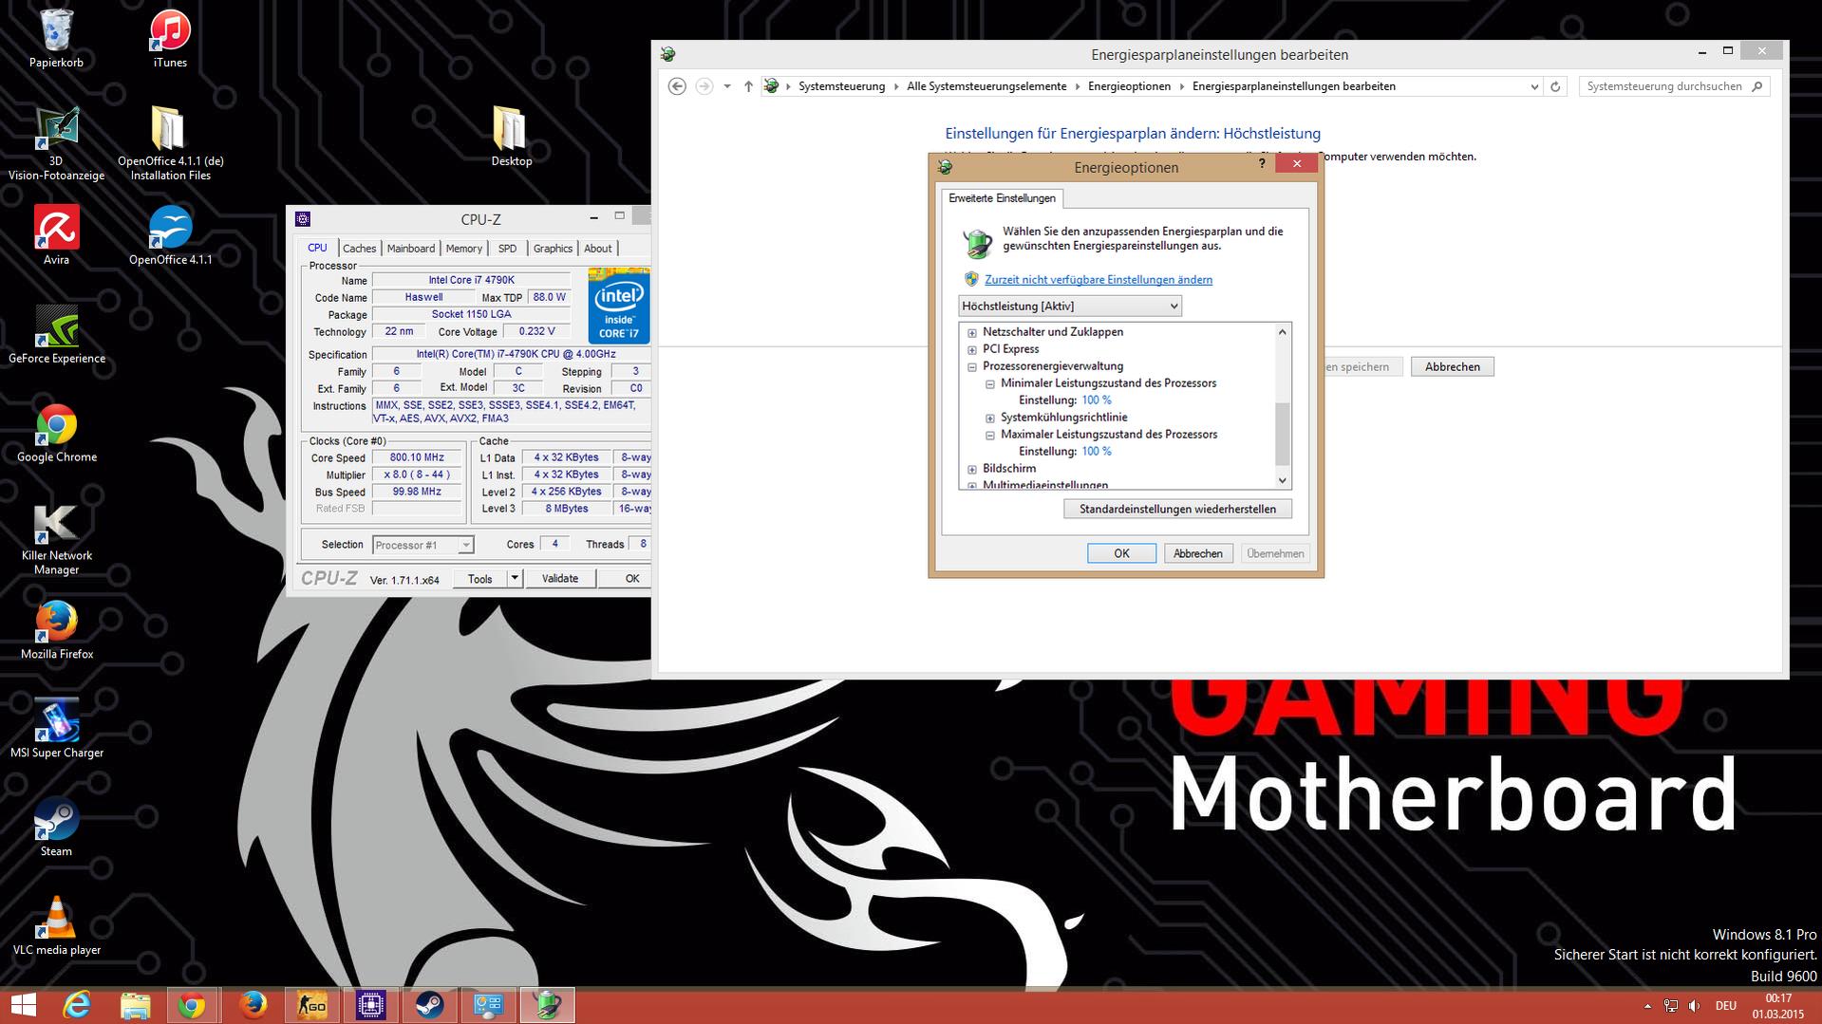Switch to CPU-Z in the taskbar
1822x1024 pixels.
[370, 1005]
